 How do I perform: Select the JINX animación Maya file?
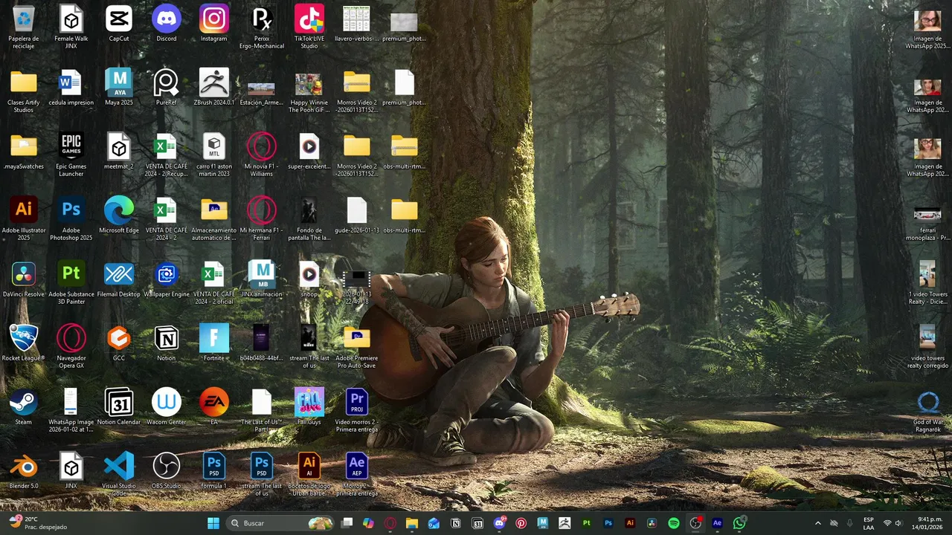pos(262,279)
